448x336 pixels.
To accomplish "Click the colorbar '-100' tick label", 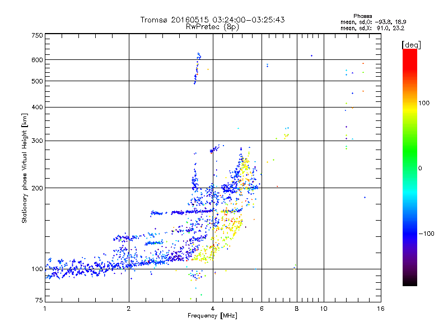I will pos(426,234).
